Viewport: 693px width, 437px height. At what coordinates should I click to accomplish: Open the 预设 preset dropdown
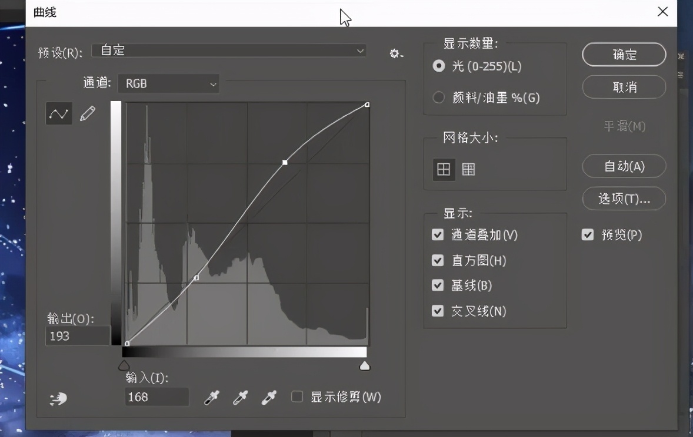pyautogui.click(x=229, y=51)
